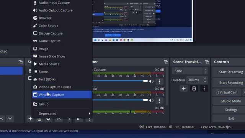Pop out the Scene Transitions dock
The image size is (245, 138).
207,62
